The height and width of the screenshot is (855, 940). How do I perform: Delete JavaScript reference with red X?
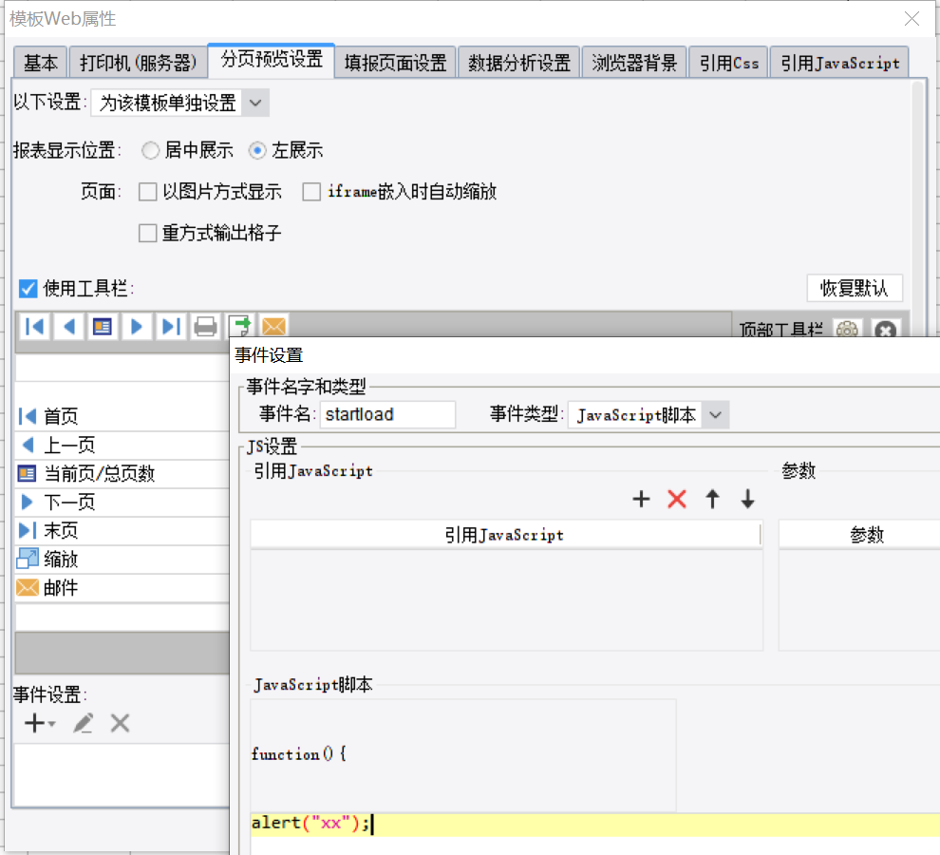(x=677, y=499)
